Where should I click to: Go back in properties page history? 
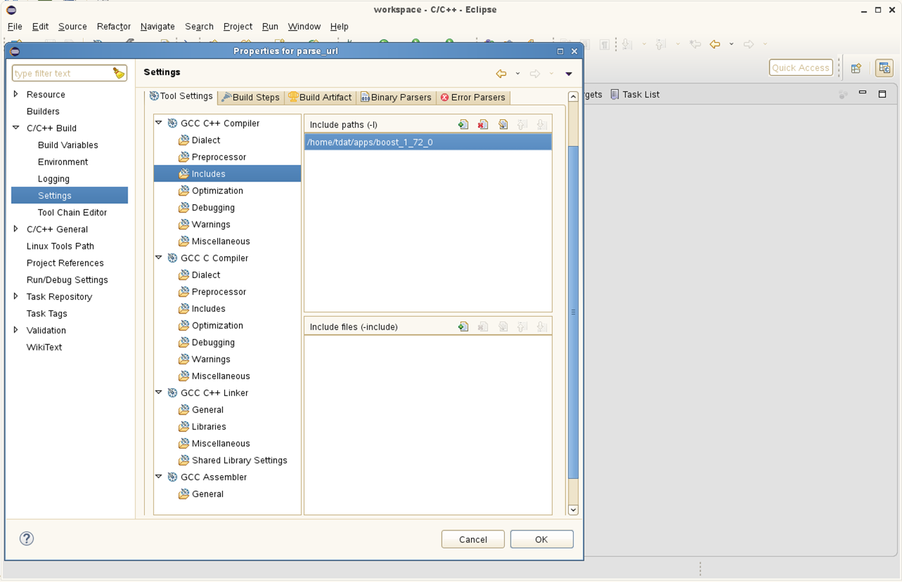pos(501,73)
